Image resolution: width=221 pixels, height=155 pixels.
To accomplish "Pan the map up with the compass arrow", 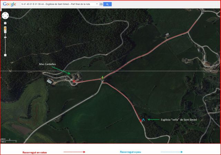I will 5,13.
